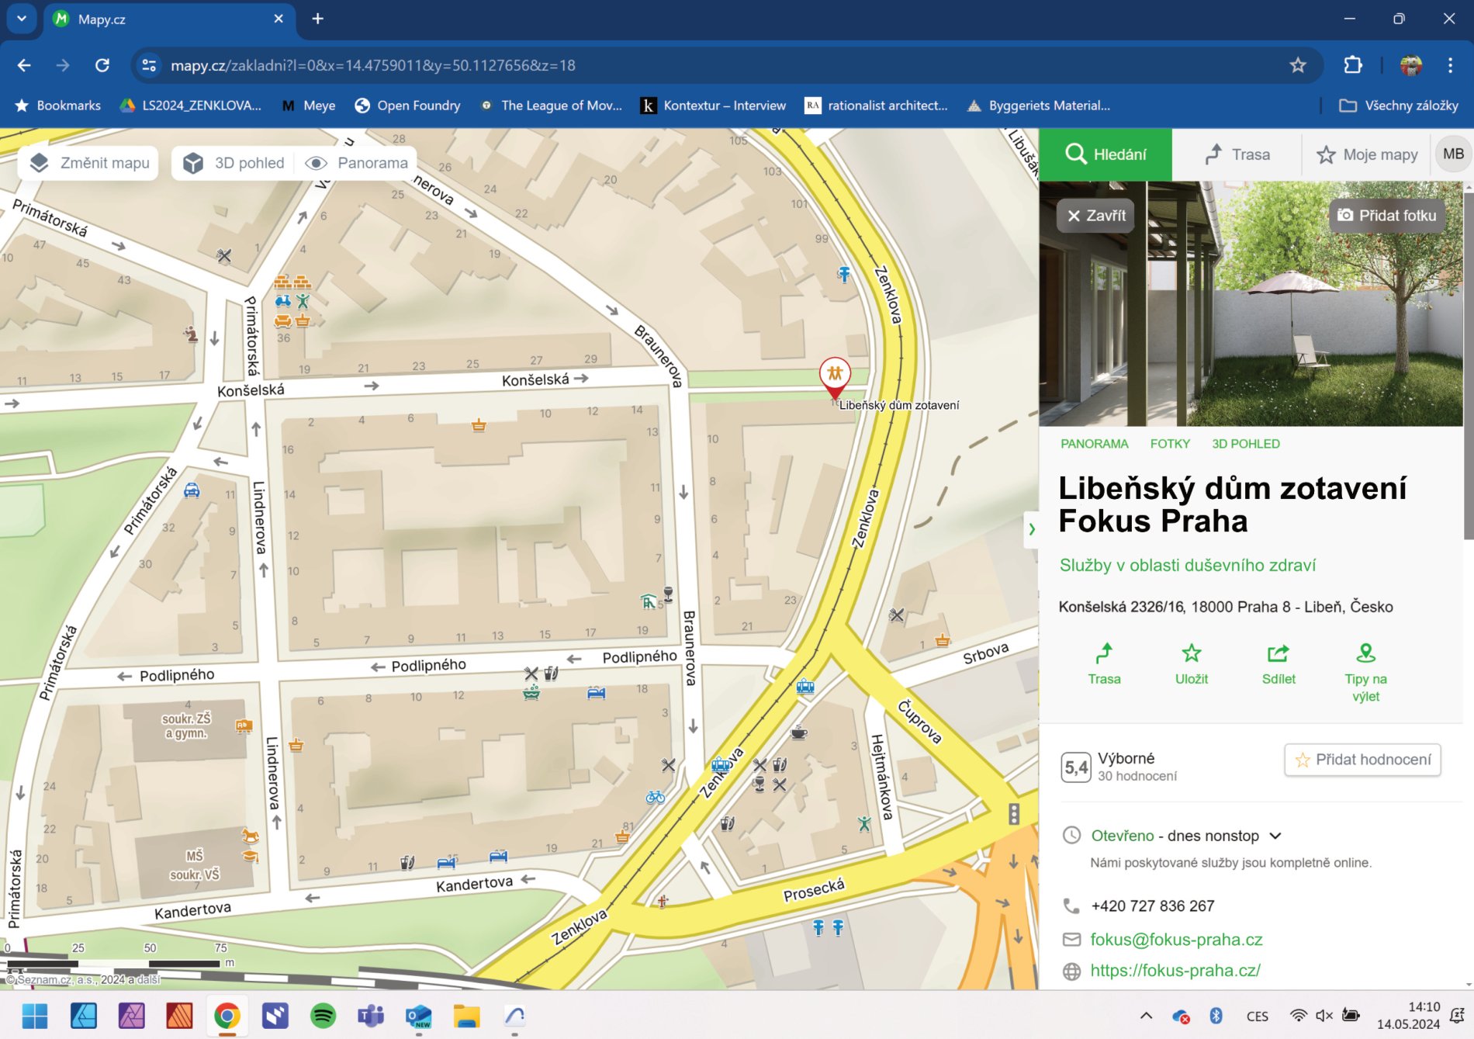Open website https://fokus-praha.cz/
1474x1039 pixels.
(1175, 971)
